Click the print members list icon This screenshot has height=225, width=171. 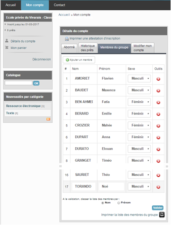(162, 215)
